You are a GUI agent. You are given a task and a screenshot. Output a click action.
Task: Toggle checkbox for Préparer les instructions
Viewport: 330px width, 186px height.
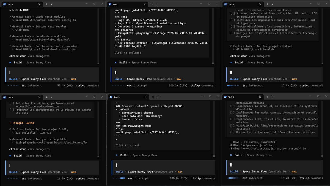point(12,110)
